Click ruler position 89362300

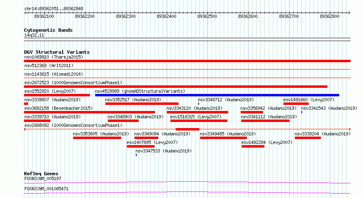tap(126, 16)
